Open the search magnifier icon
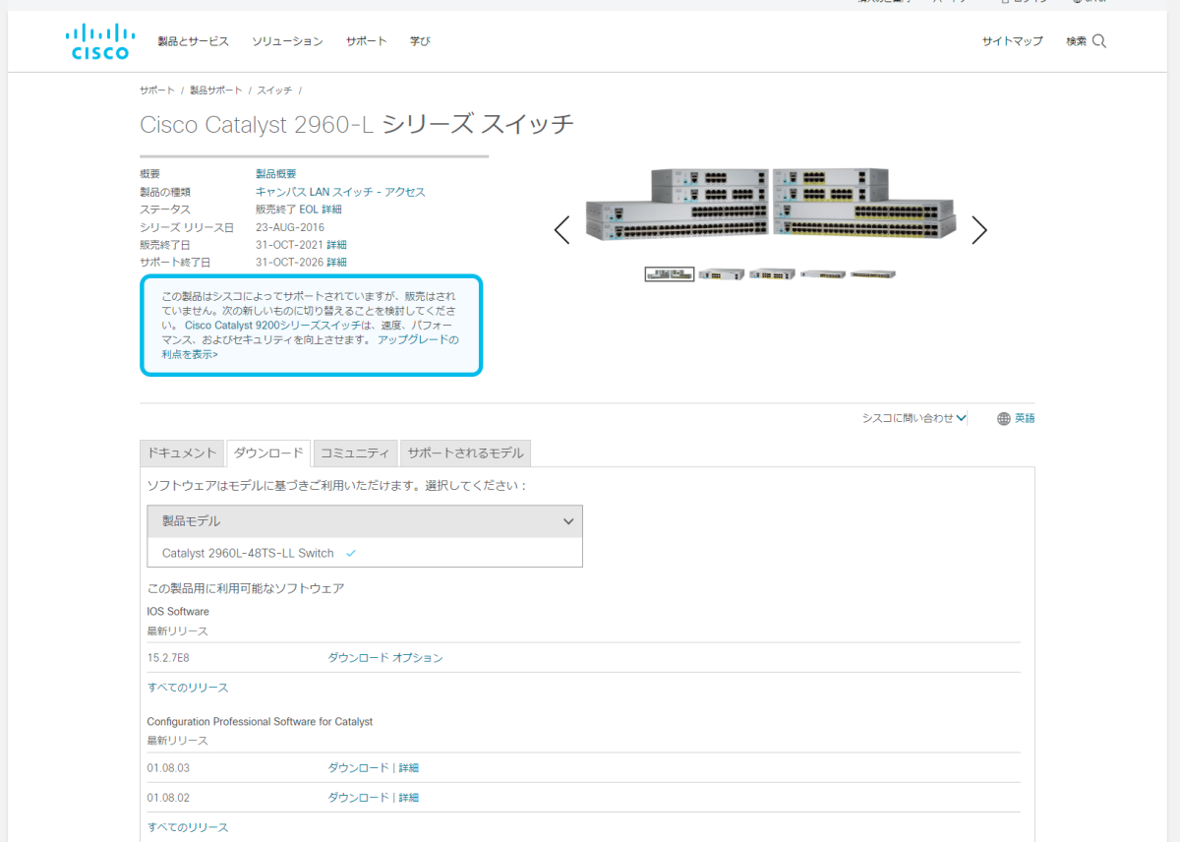 [x=1099, y=41]
